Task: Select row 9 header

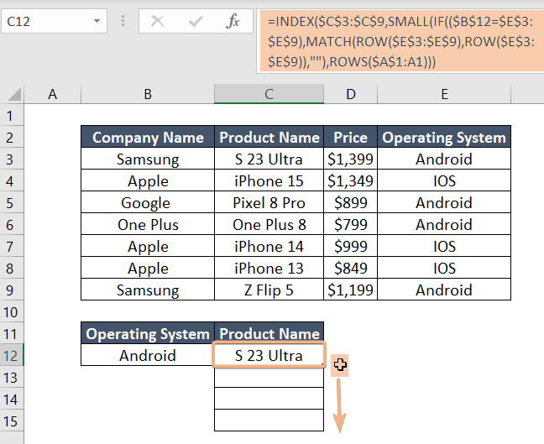Action: (10, 290)
